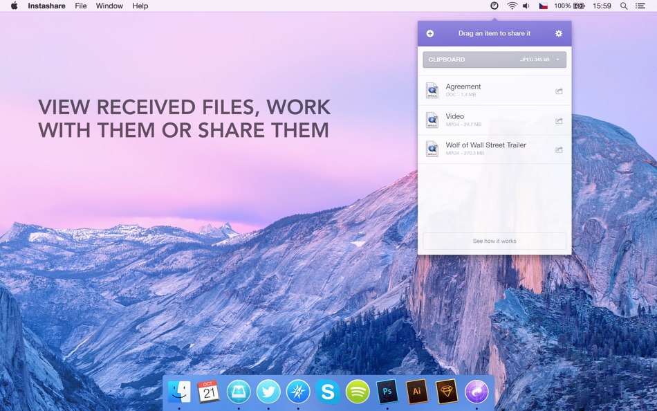
Task: Open Mailbox app from the Dock
Action: pyautogui.click(x=239, y=392)
